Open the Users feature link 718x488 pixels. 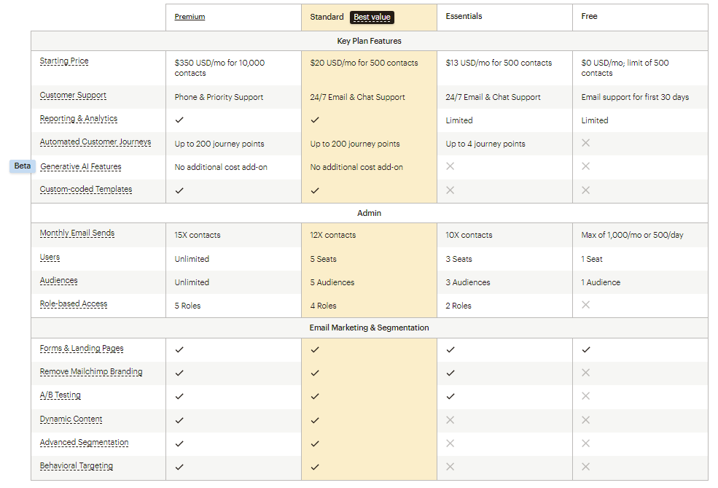(50, 257)
